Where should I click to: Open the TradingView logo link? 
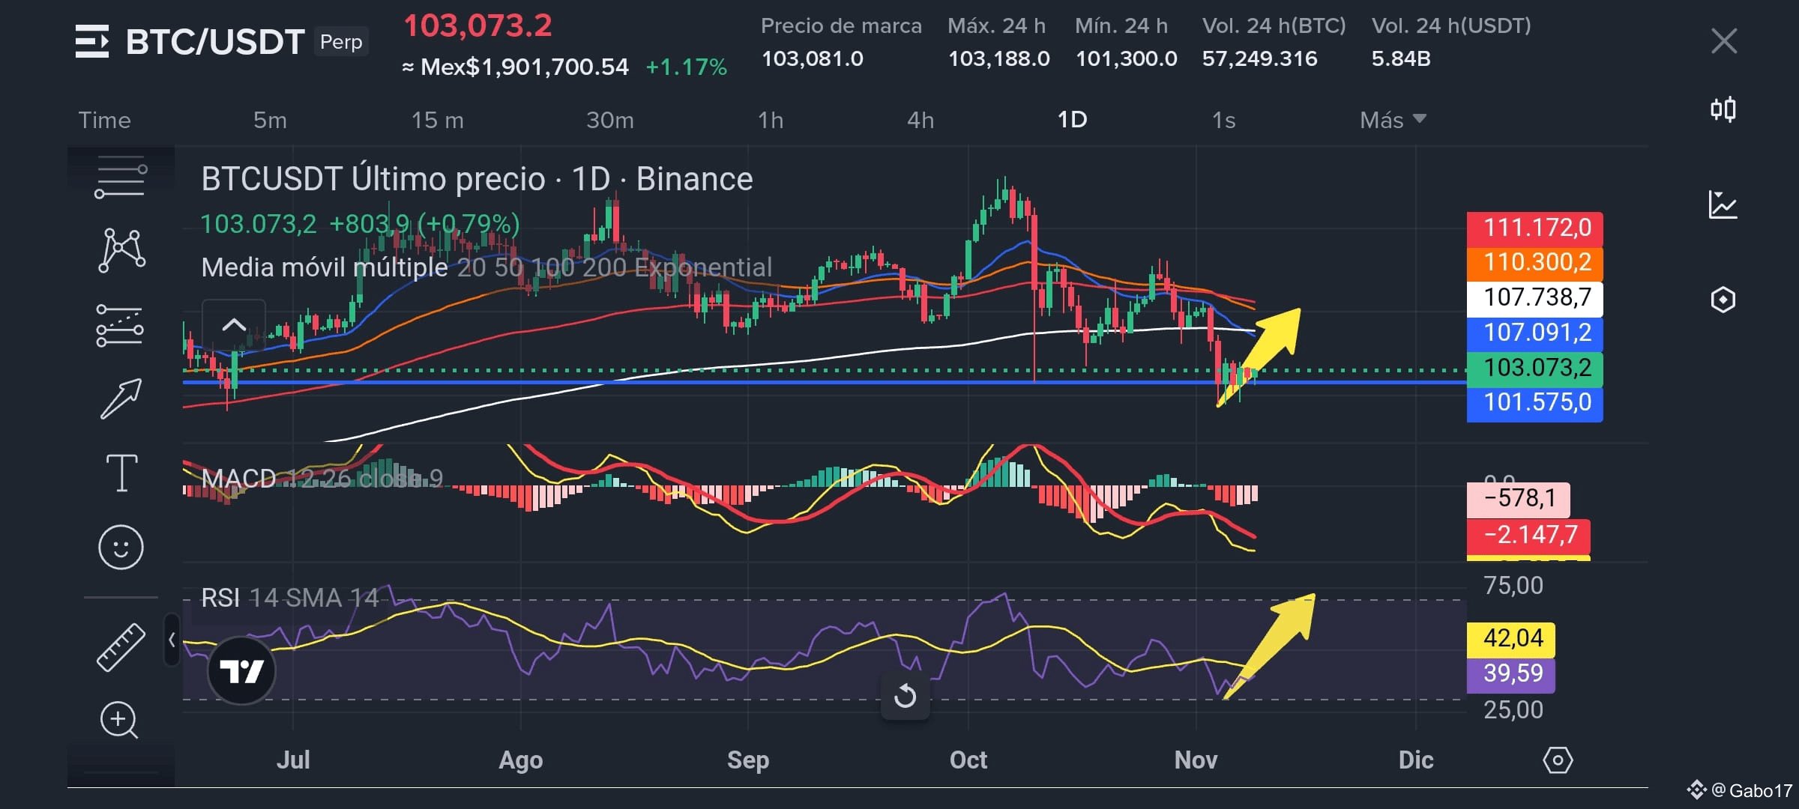241,670
